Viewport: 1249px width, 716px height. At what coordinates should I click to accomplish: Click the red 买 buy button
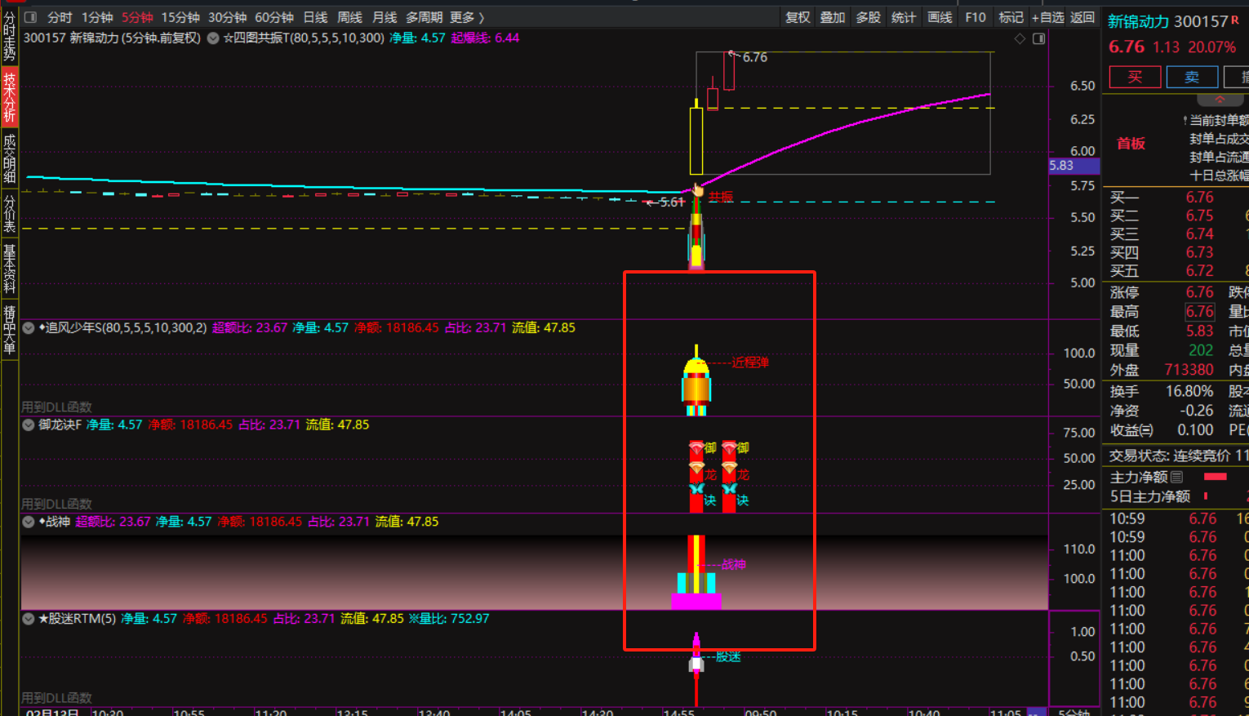click(1135, 77)
